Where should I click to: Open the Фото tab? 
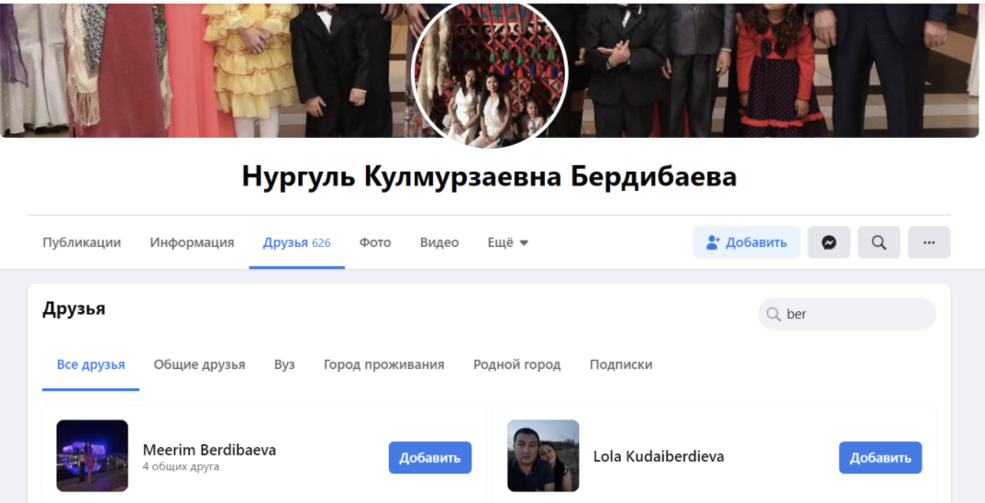(x=375, y=242)
